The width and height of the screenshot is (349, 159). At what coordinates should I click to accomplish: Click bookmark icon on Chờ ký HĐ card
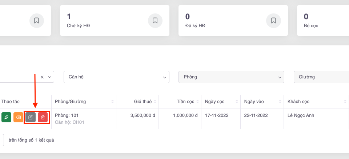click(x=155, y=21)
